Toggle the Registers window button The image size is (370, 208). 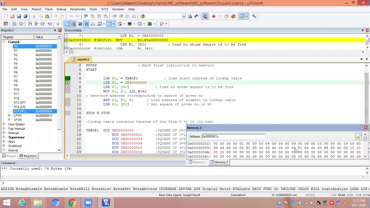point(86,24)
